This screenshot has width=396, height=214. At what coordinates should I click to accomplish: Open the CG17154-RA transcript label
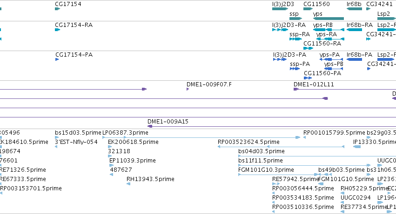74,25
